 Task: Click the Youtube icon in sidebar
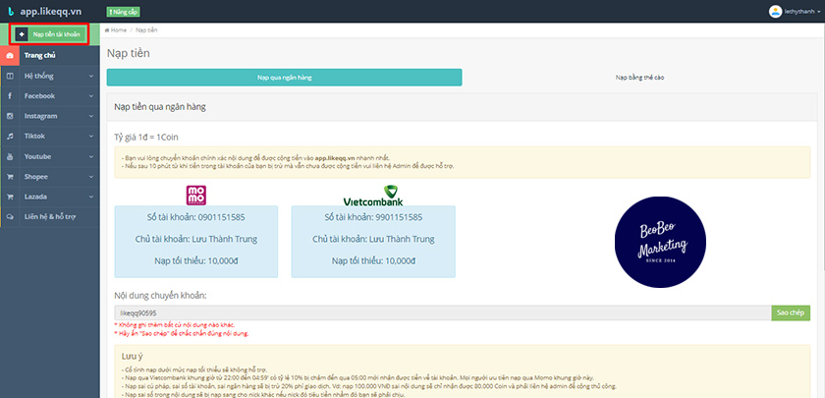click(10, 156)
